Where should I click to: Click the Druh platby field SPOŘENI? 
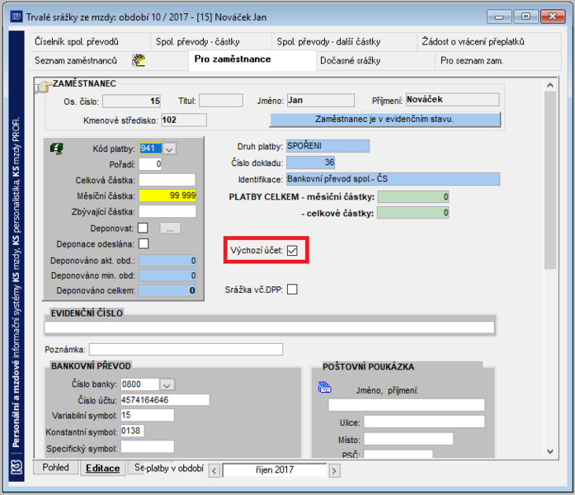pos(328,146)
